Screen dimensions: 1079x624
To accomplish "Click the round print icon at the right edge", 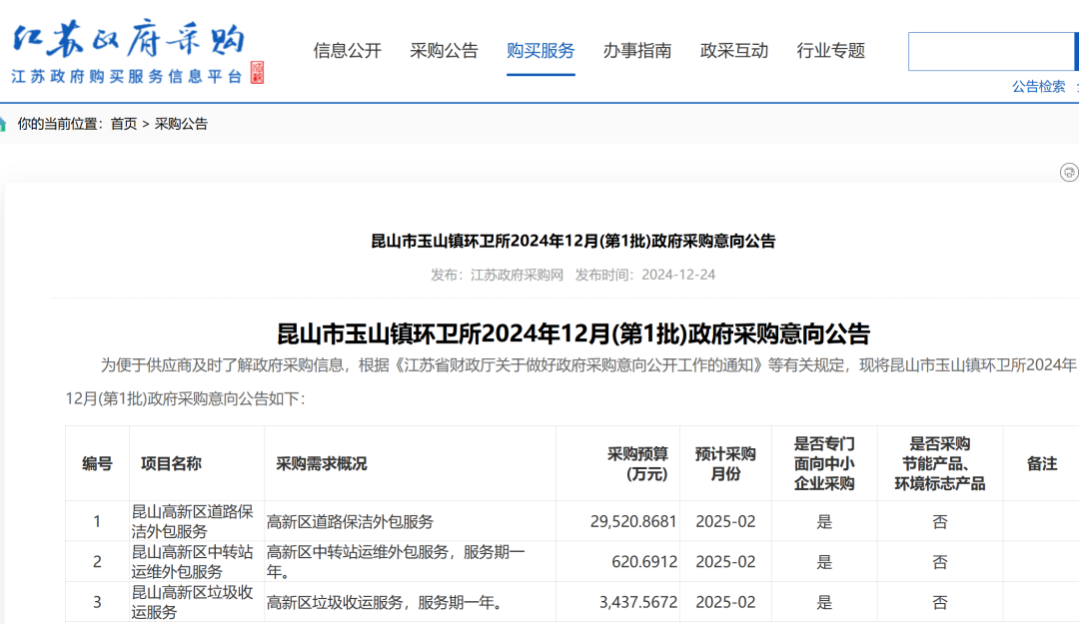I will tap(1069, 172).
